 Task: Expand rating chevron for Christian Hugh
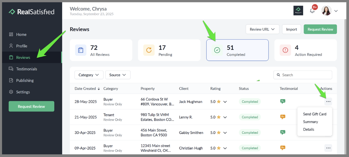click(225, 148)
